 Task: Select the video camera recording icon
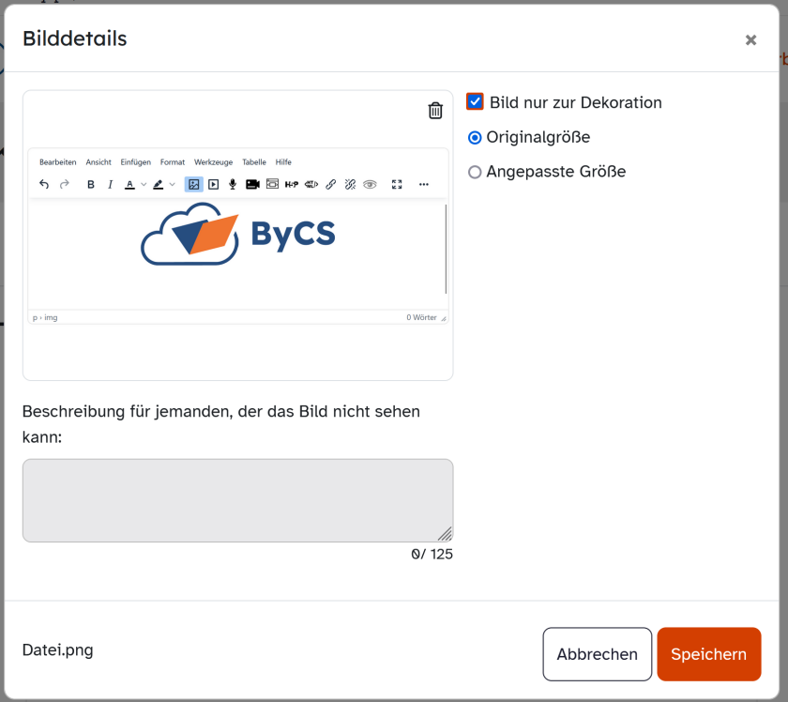click(251, 184)
